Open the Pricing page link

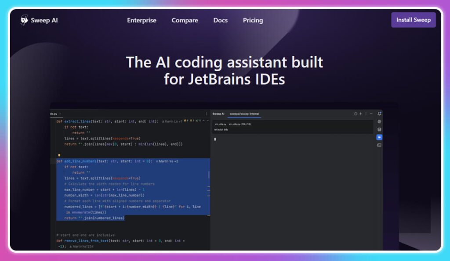[253, 20]
